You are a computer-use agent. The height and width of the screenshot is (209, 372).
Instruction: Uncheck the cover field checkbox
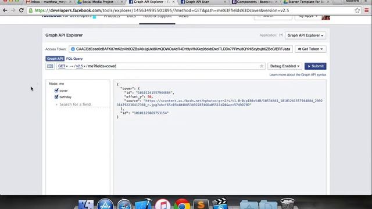(56, 91)
